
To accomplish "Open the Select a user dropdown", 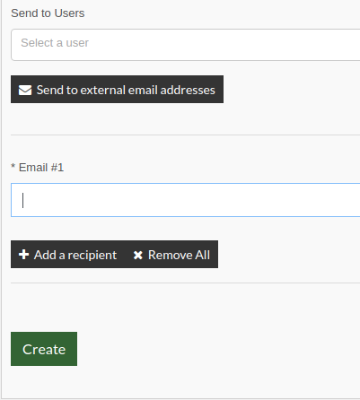I will click(186, 45).
